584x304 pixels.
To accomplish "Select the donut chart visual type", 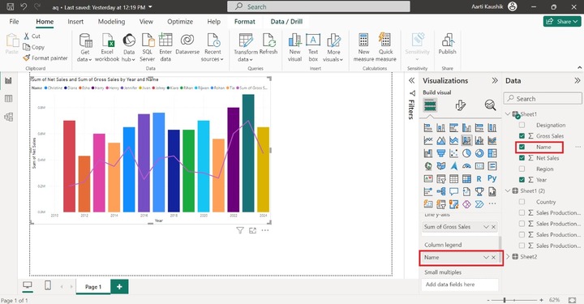I will click(479, 153).
